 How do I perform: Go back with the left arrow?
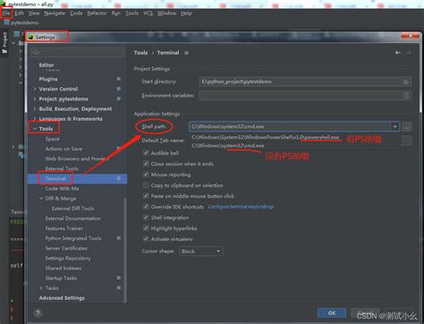point(398,53)
